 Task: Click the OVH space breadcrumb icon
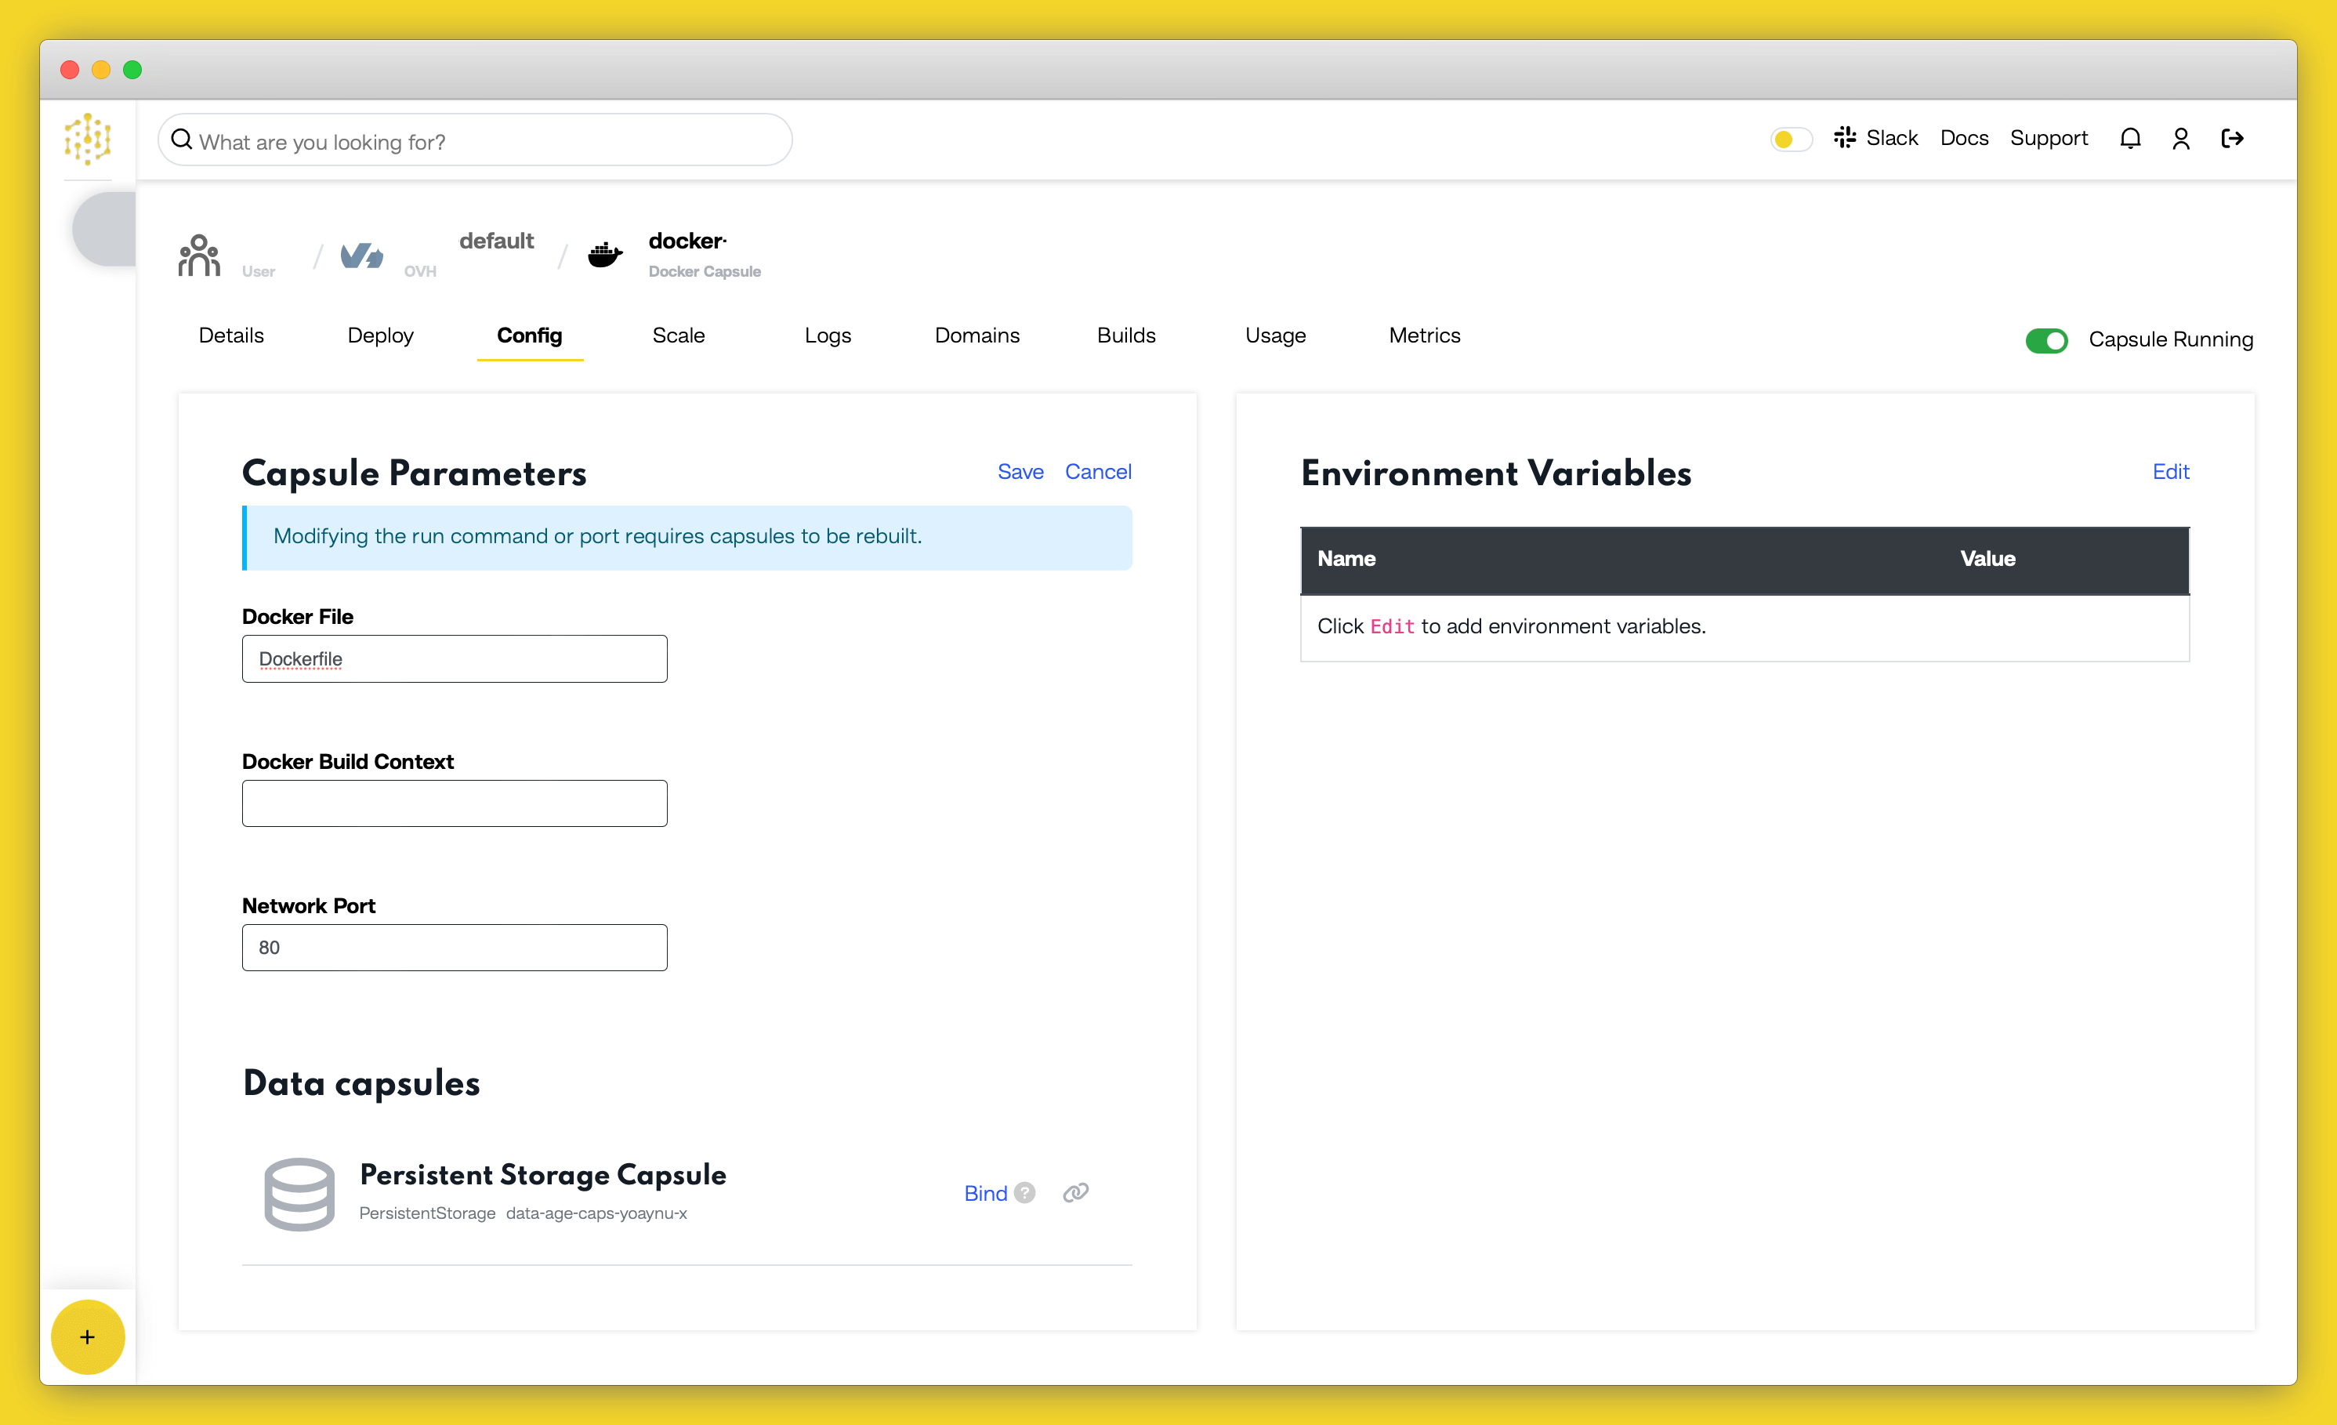pos(361,256)
